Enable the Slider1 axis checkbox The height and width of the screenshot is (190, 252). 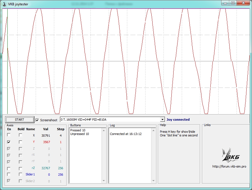(9, 175)
